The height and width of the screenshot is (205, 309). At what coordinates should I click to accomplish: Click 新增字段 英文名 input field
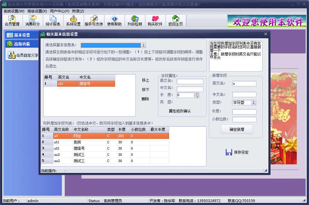(x=244, y=83)
